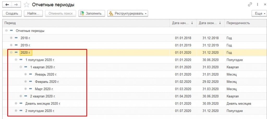Expand the 2019 г. tree node
This screenshot has width=267, height=119.
click(x=11, y=45)
